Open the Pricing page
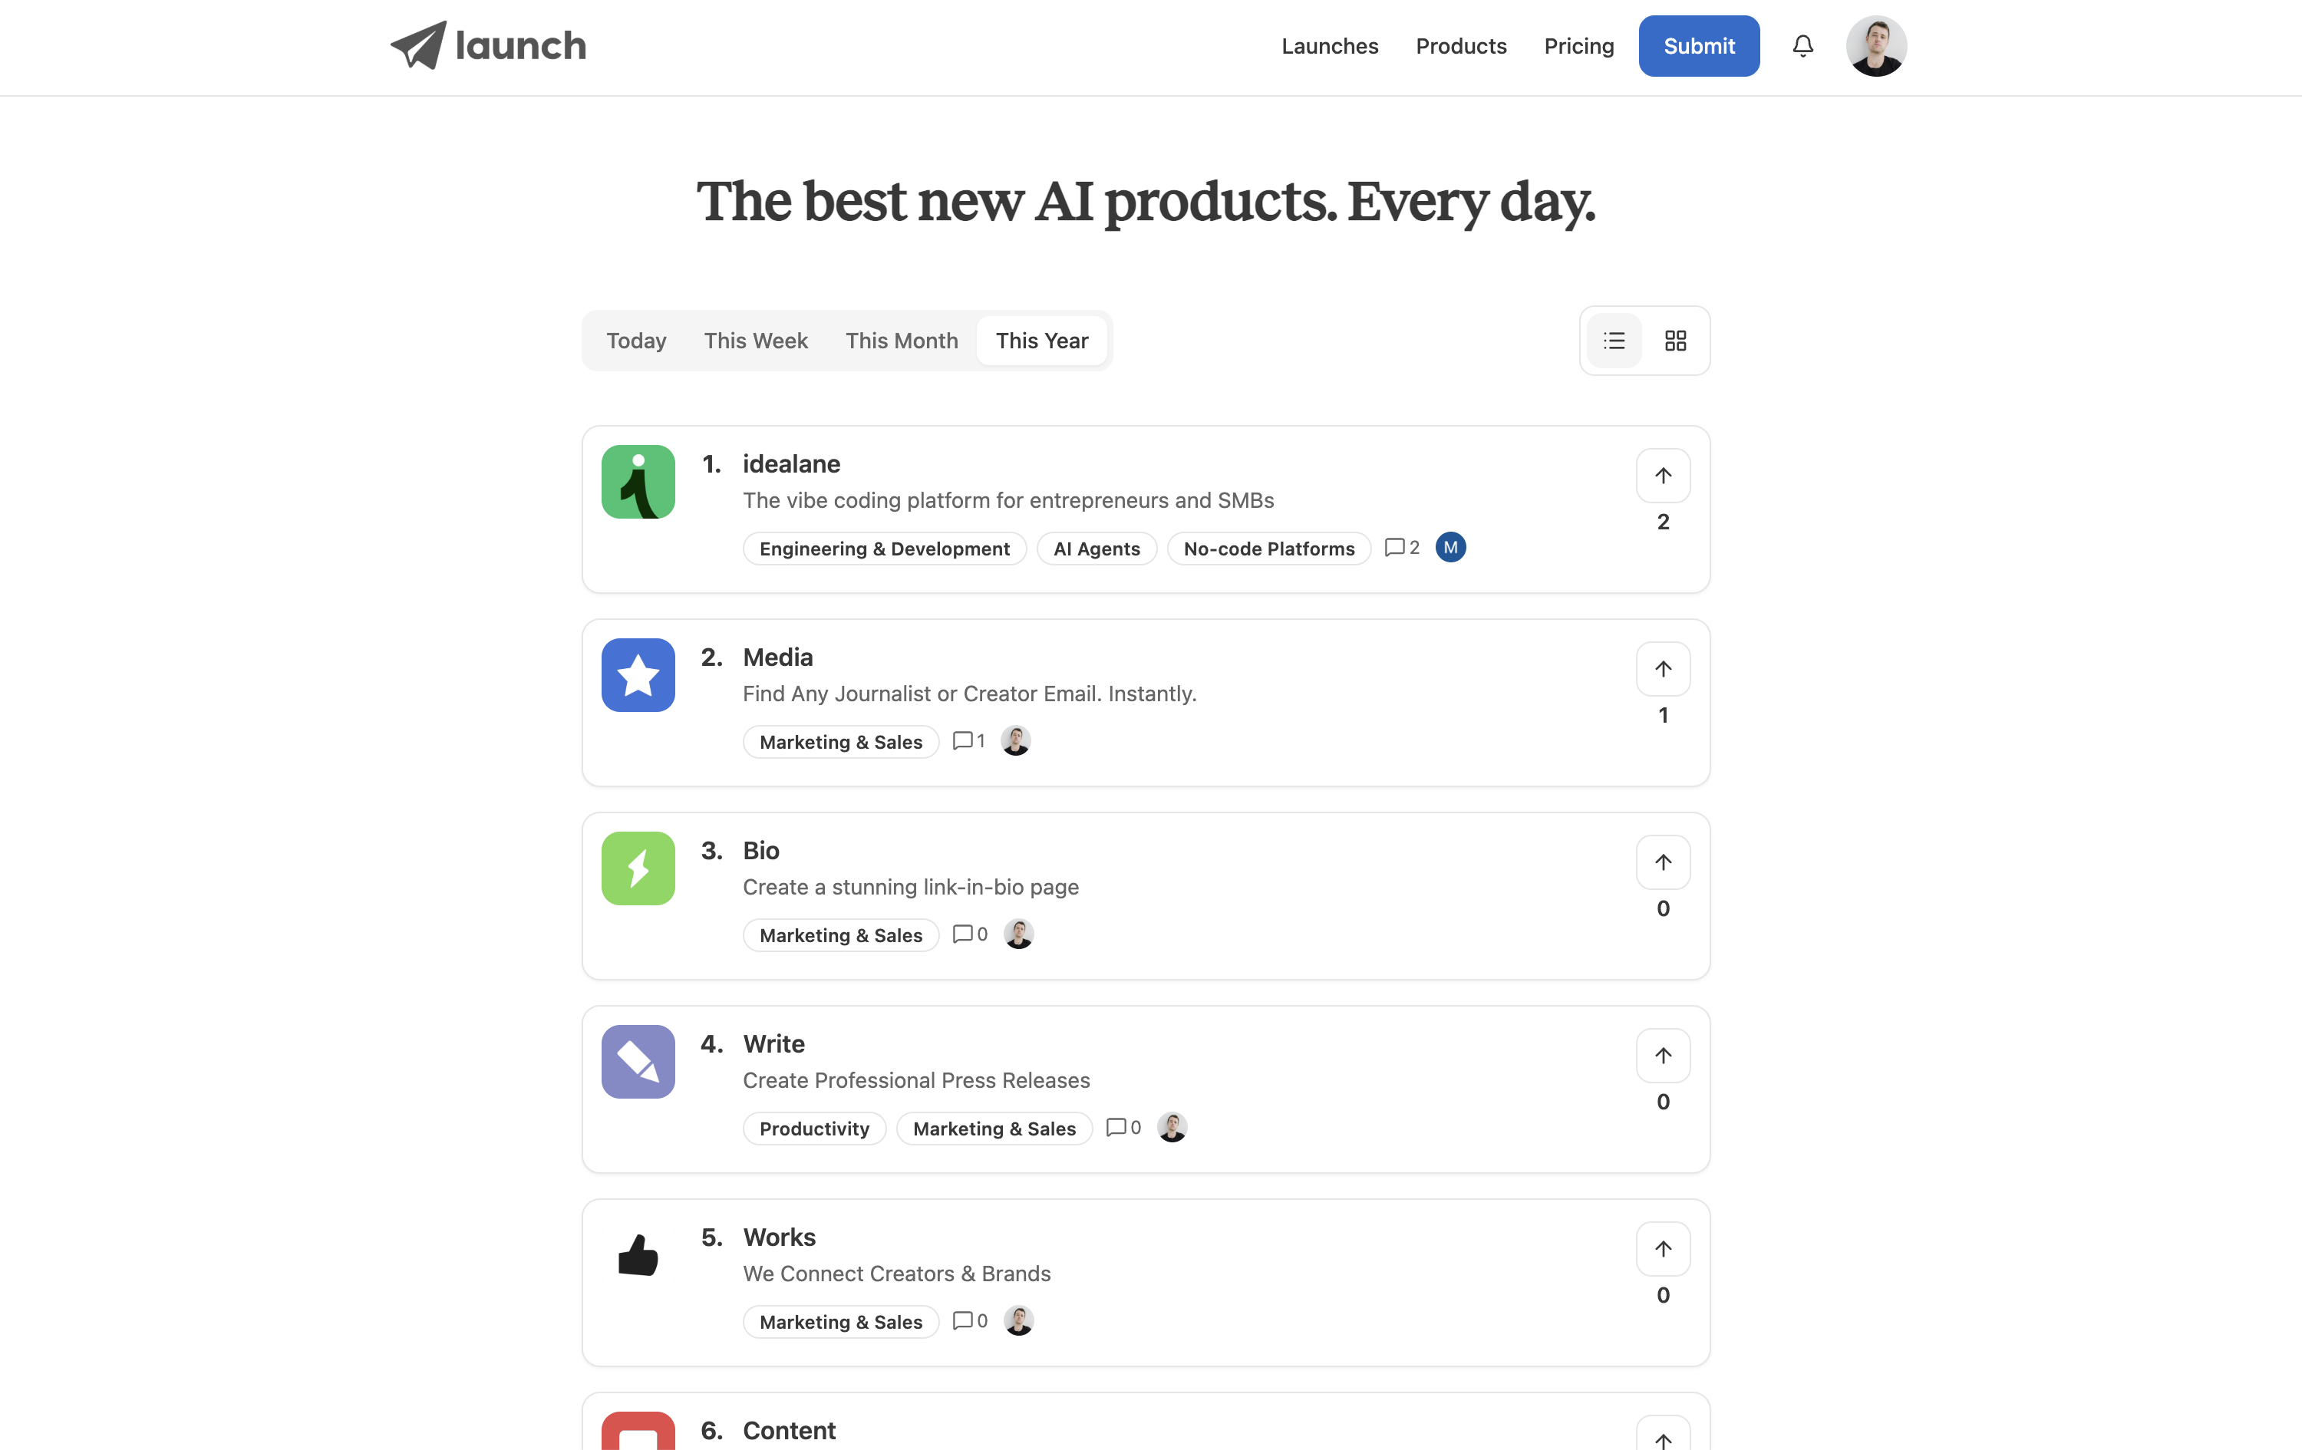The height and width of the screenshot is (1450, 2302). pos(1578,46)
